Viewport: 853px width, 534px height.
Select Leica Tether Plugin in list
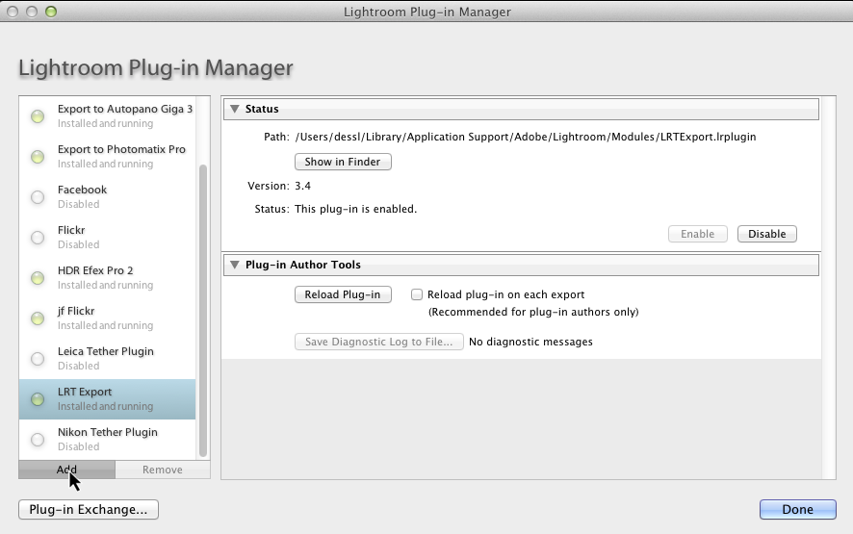pyautogui.click(x=107, y=358)
